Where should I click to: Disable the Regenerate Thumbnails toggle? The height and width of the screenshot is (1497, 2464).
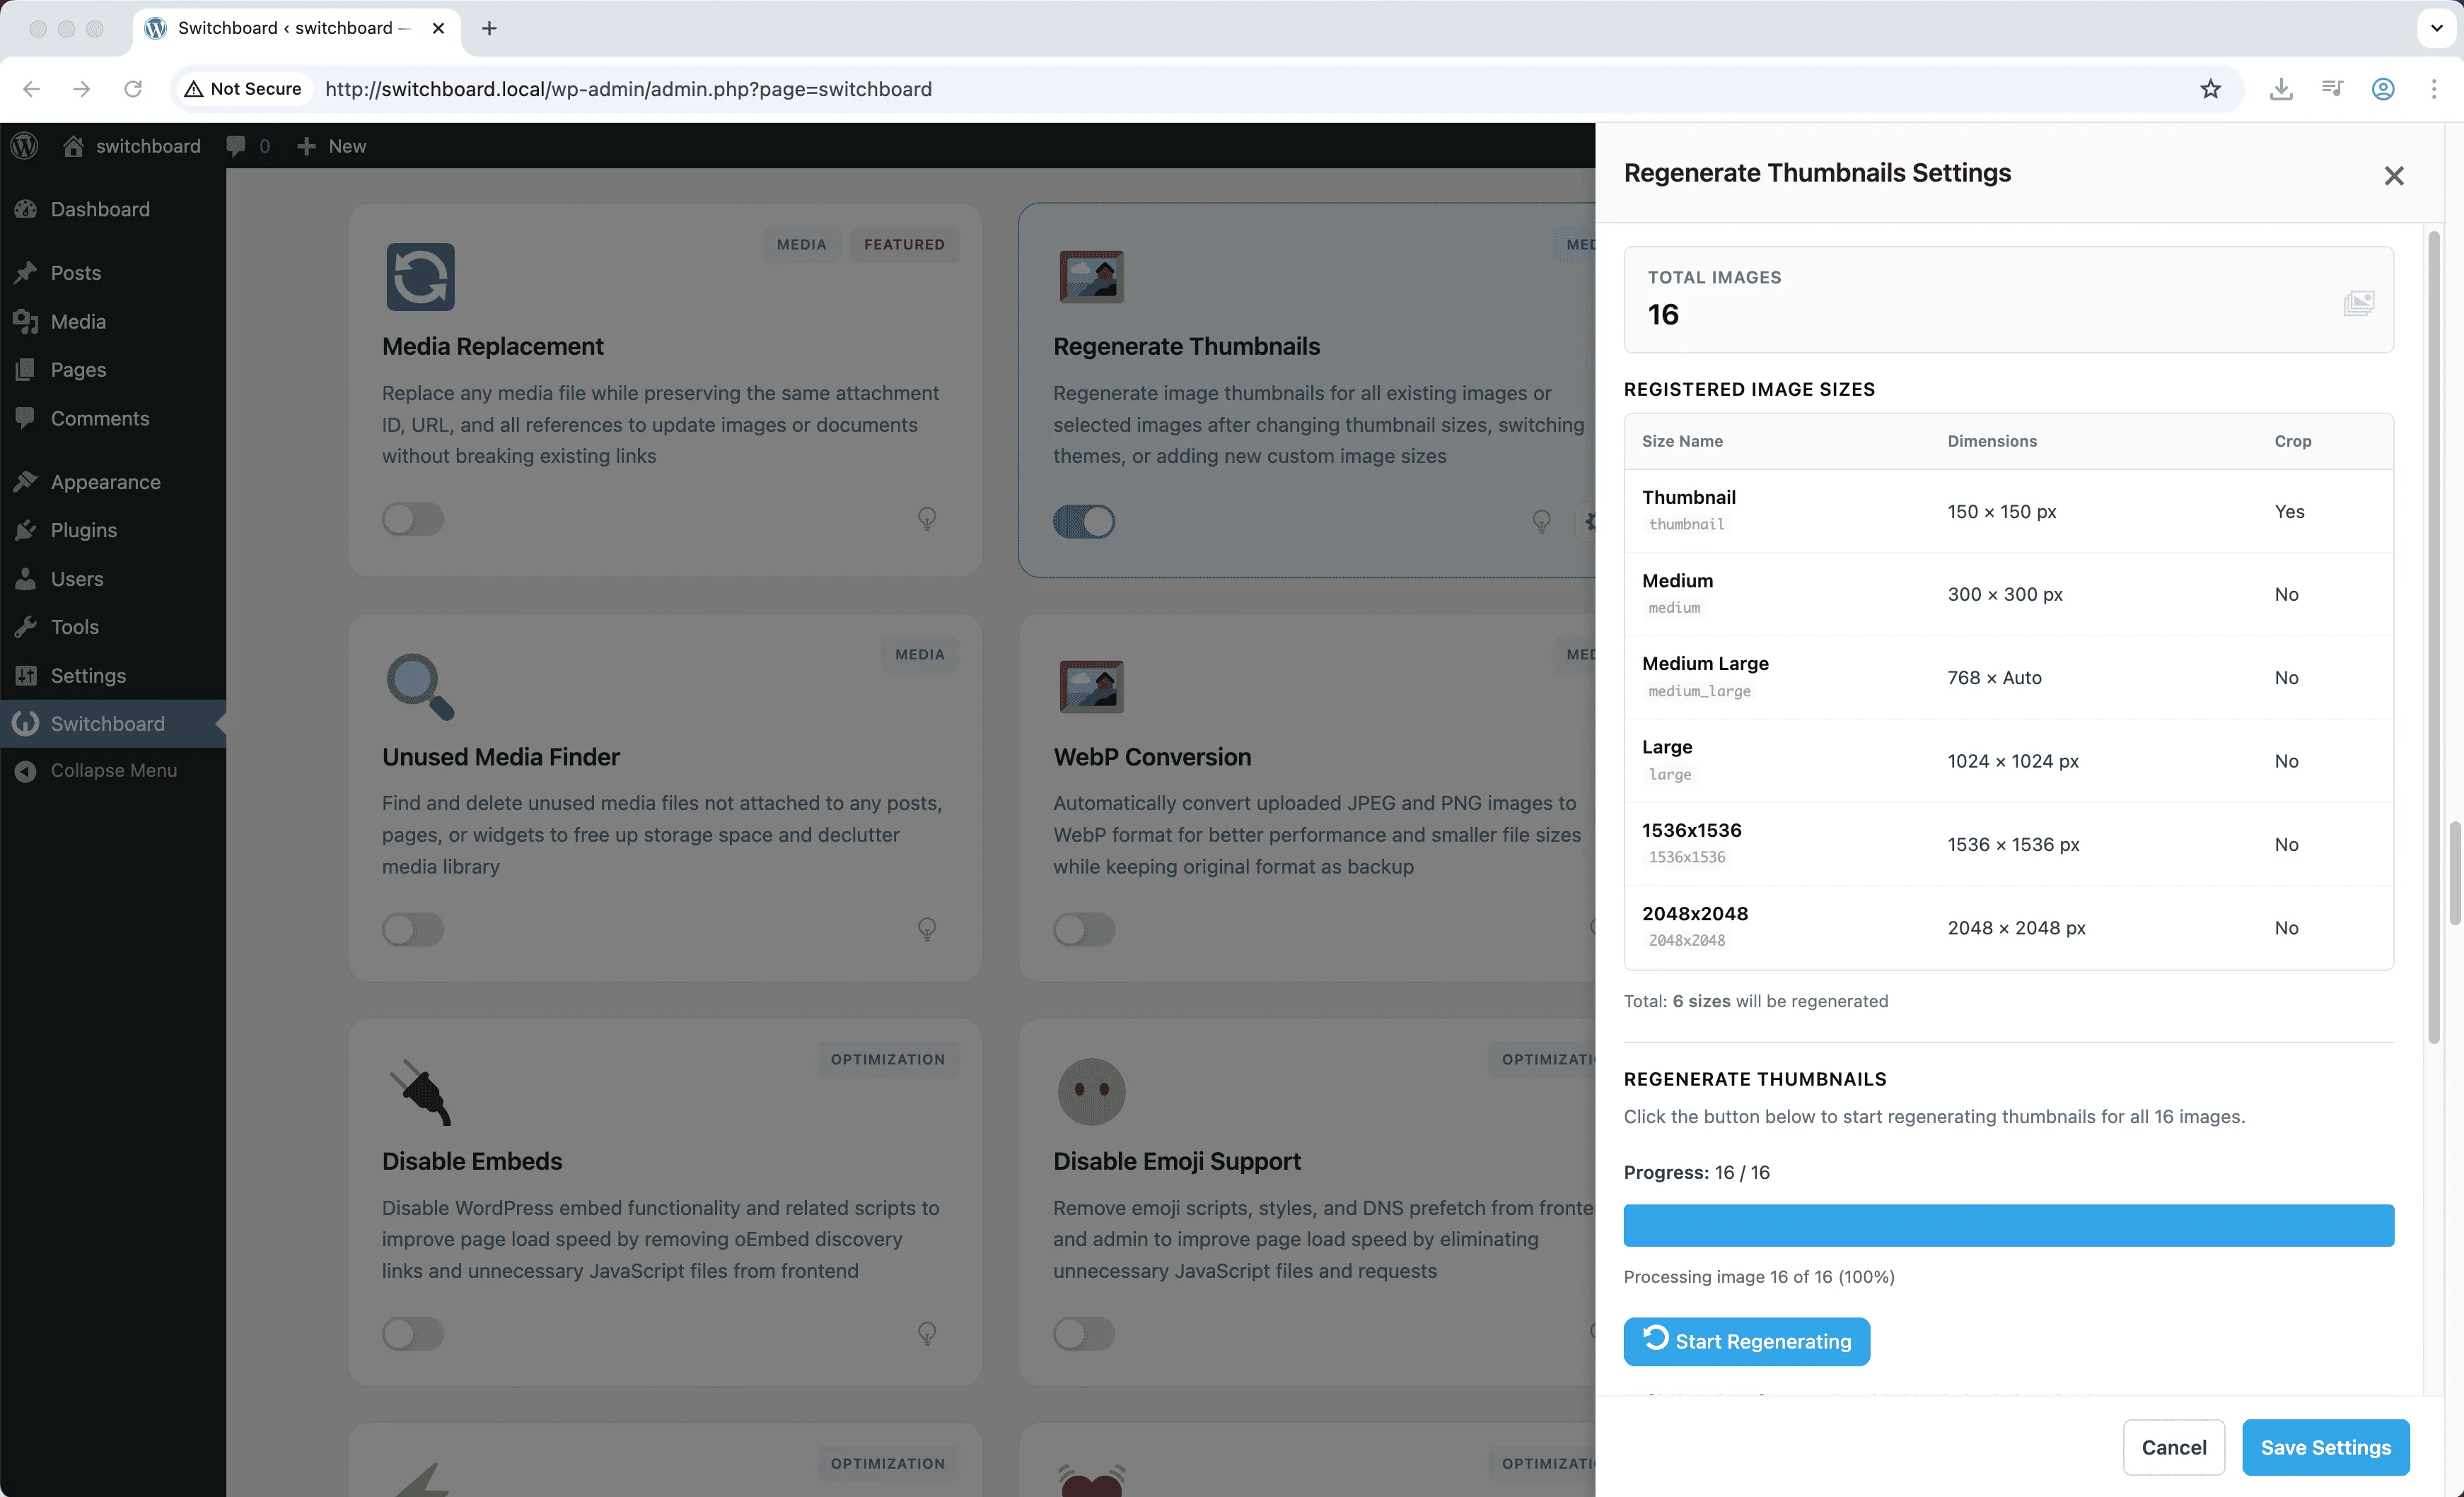[x=1084, y=521]
